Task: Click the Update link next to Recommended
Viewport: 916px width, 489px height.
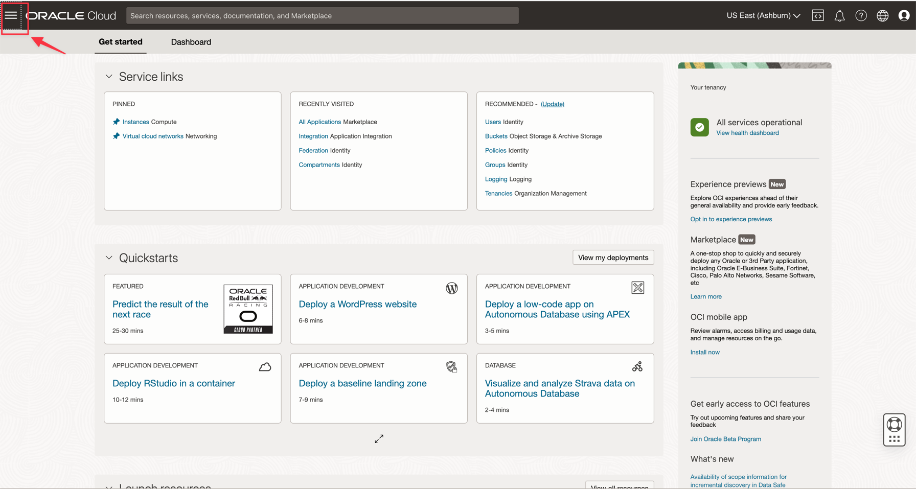Action: tap(552, 104)
